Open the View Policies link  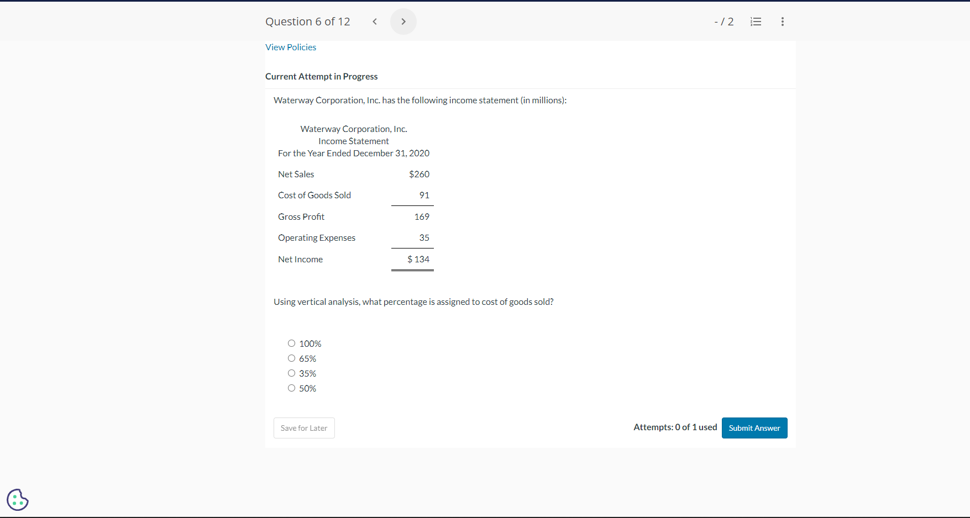(x=291, y=47)
